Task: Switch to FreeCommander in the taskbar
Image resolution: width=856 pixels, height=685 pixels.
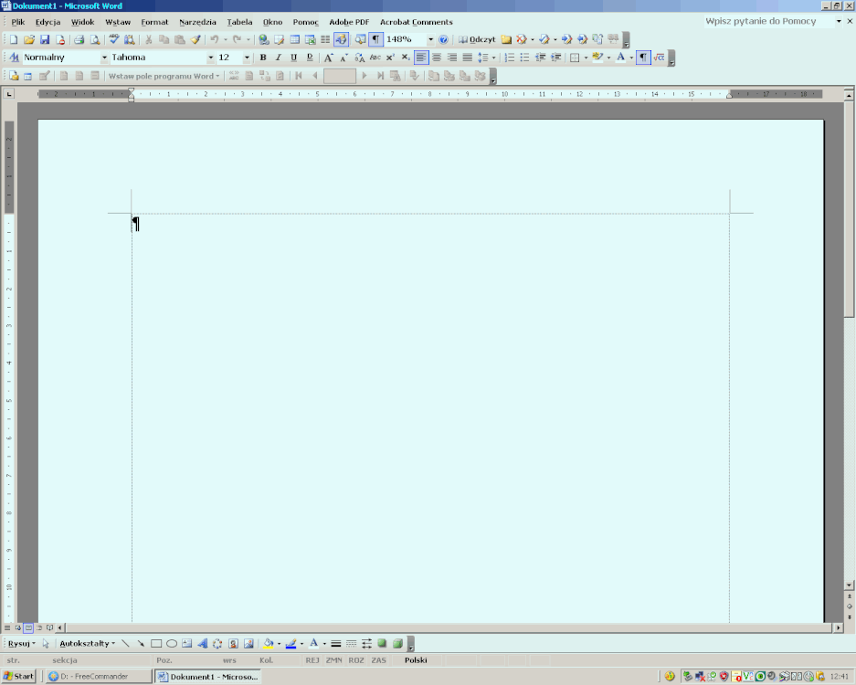Action: pyautogui.click(x=99, y=676)
